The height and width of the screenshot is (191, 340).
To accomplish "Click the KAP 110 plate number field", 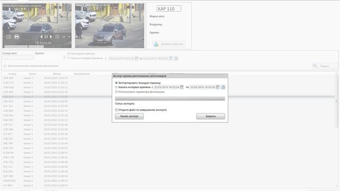I will 169,8.
